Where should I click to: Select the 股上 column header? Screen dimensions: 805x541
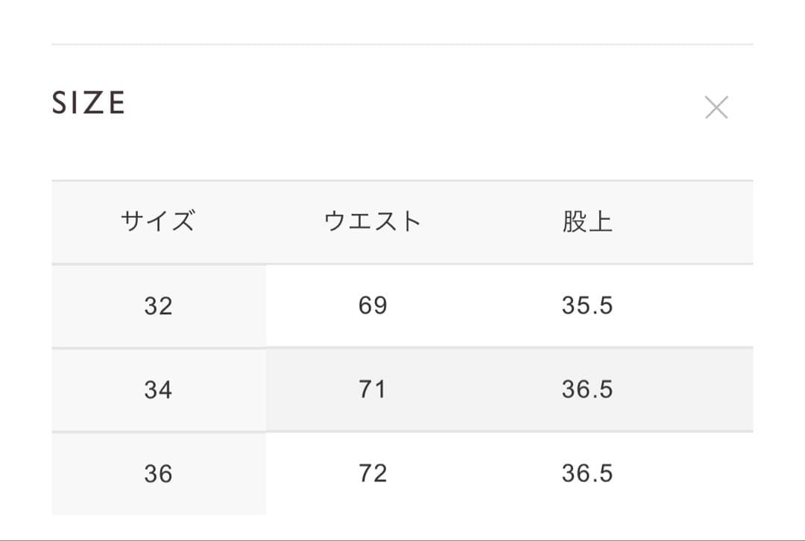588,220
